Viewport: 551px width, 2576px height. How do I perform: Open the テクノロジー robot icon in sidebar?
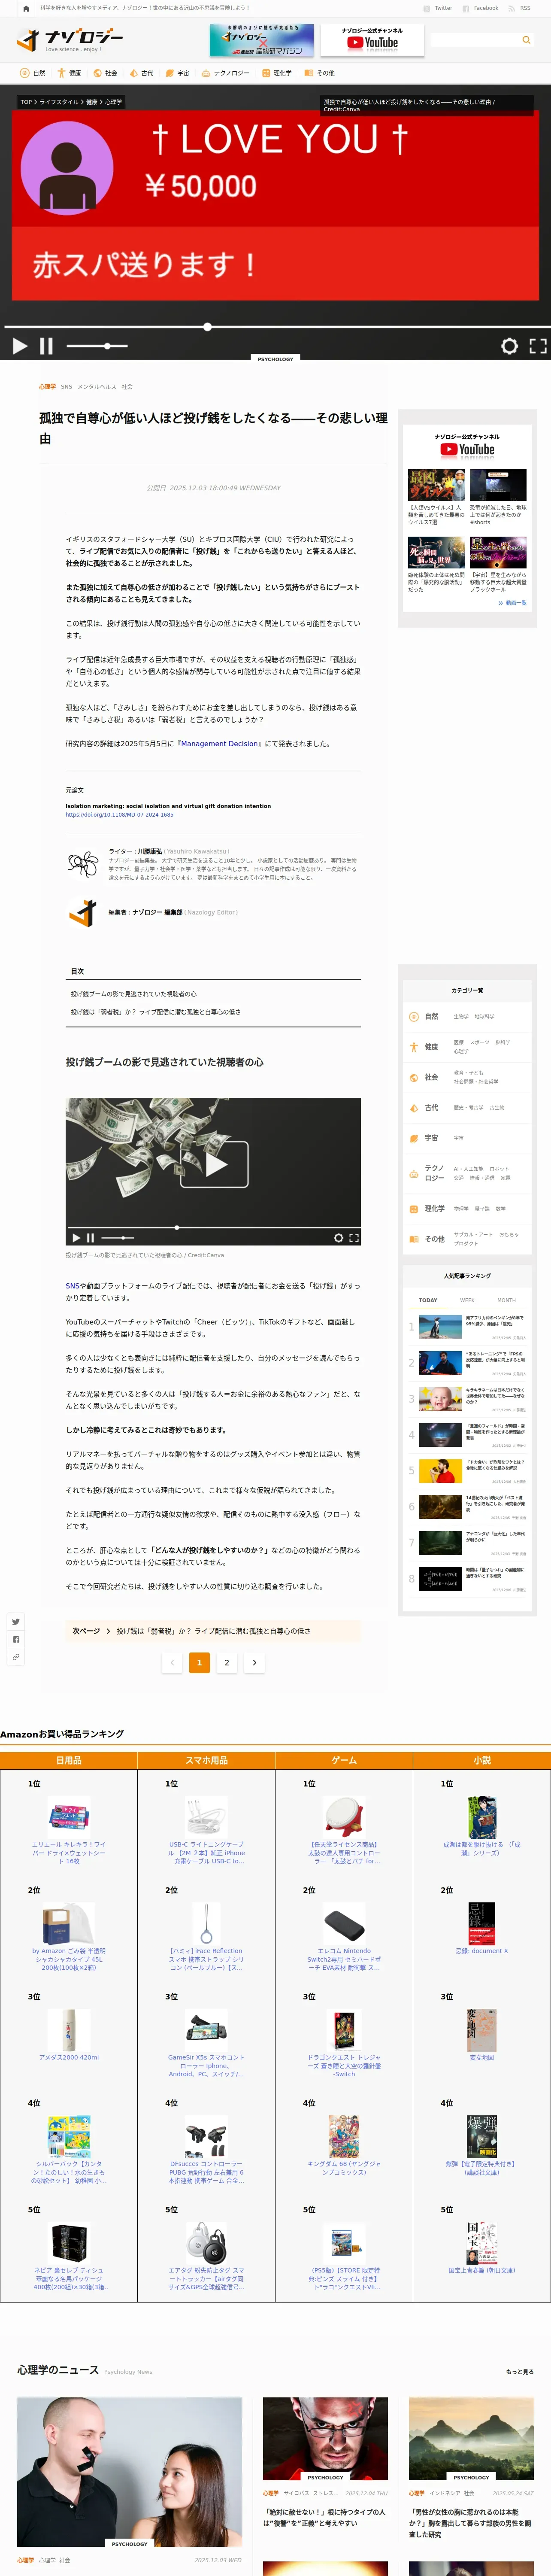tap(414, 1173)
